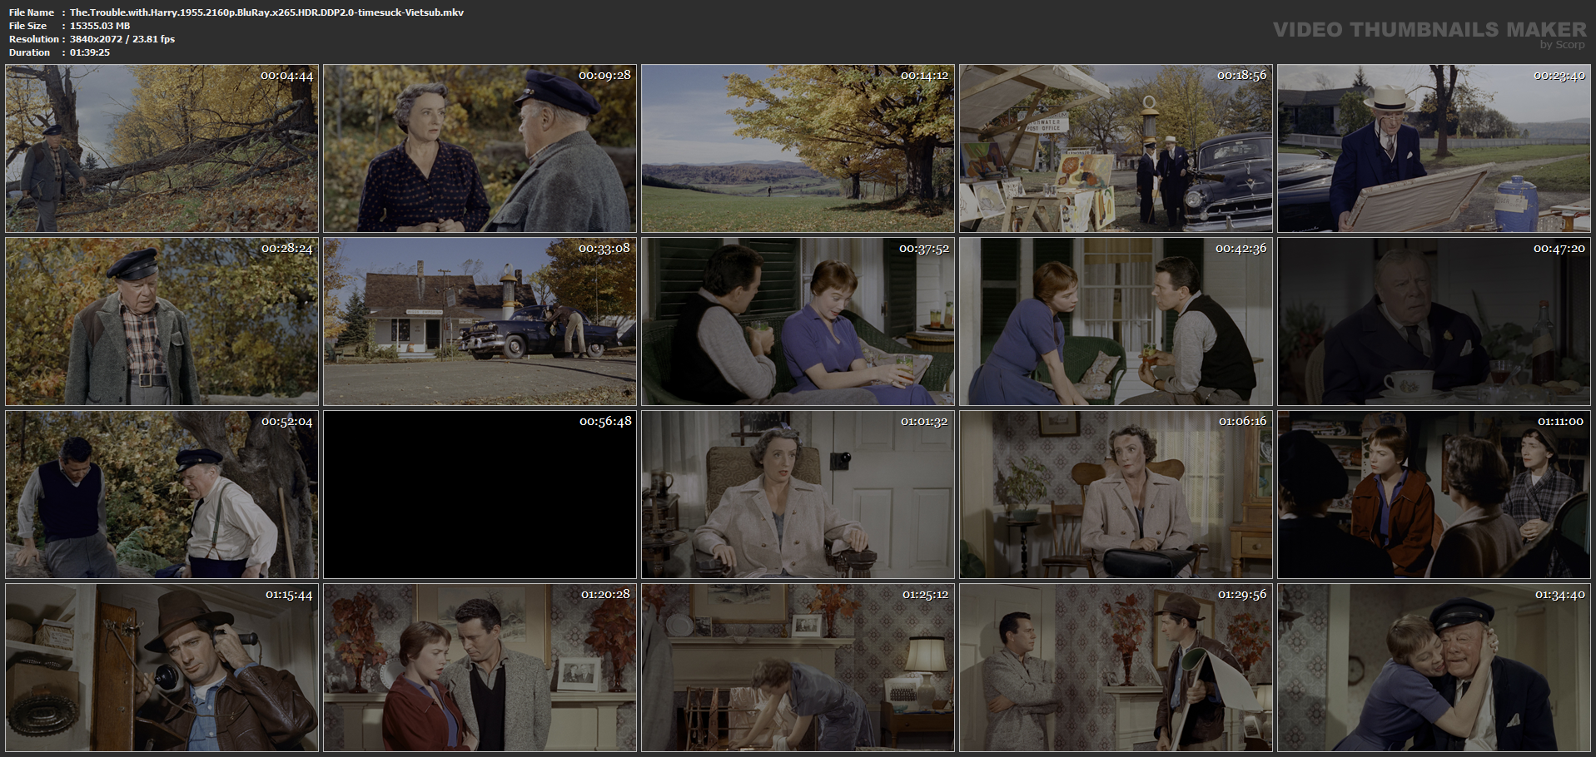Select the thumbnail at 00:23:40

1434,148
